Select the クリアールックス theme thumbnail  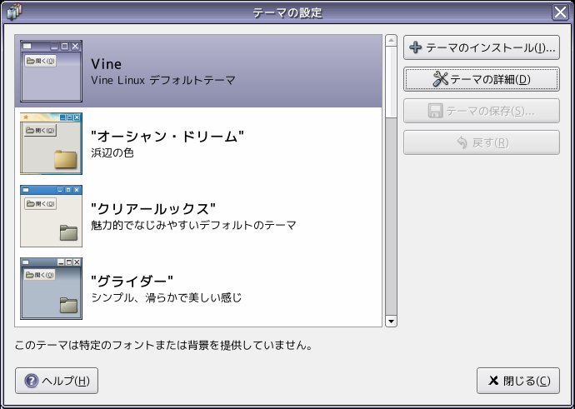point(51,217)
